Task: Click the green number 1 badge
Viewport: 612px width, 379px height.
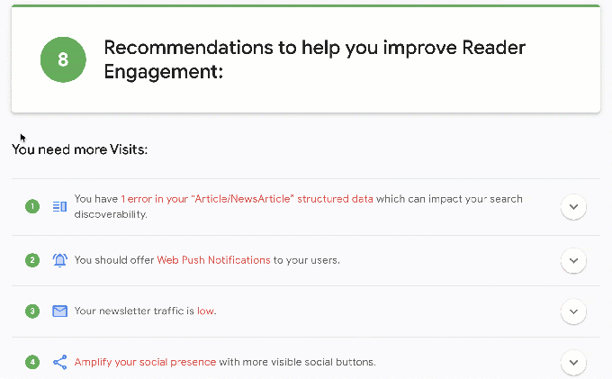Action: click(32, 206)
